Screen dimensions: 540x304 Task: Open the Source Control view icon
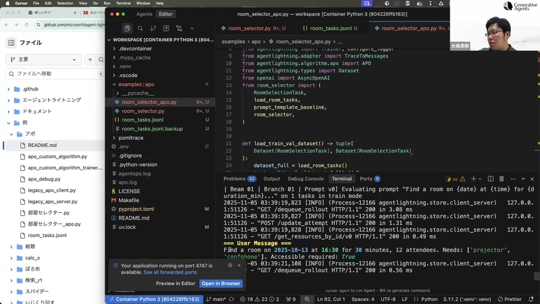153,28
